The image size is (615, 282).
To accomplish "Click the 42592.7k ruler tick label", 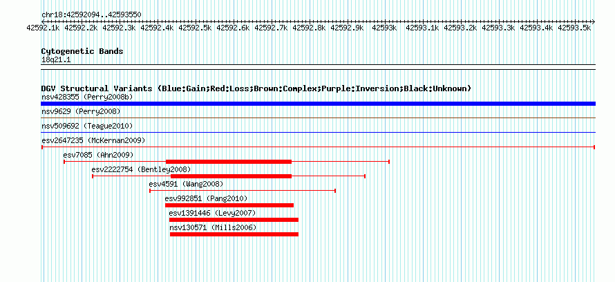I will click(272, 28).
